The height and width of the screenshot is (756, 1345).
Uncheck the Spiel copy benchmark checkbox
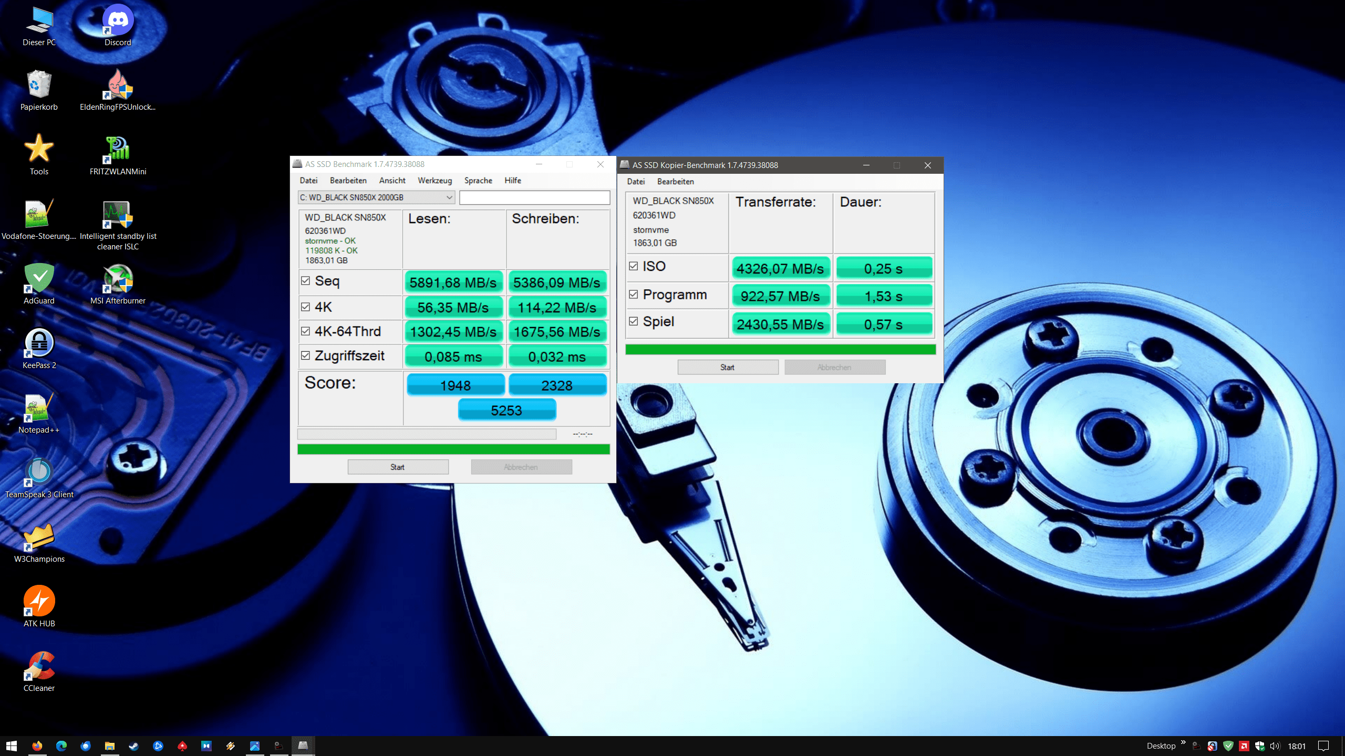(x=634, y=321)
